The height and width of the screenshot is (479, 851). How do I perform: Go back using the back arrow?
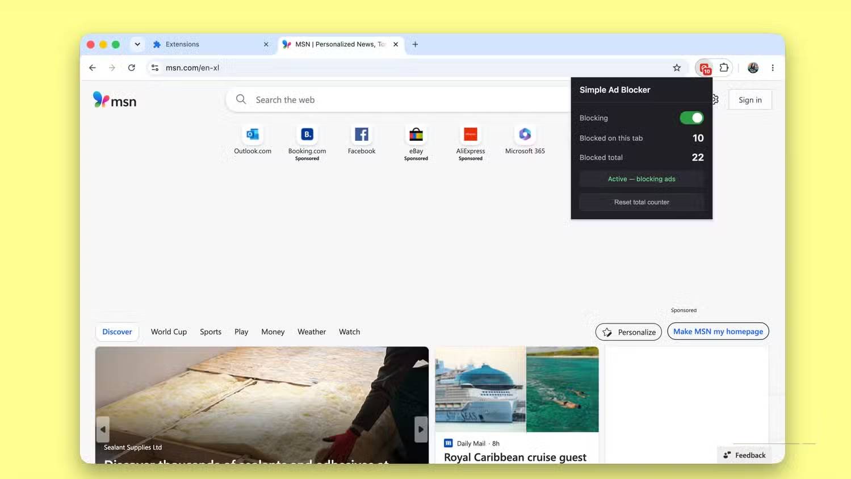click(x=93, y=68)
